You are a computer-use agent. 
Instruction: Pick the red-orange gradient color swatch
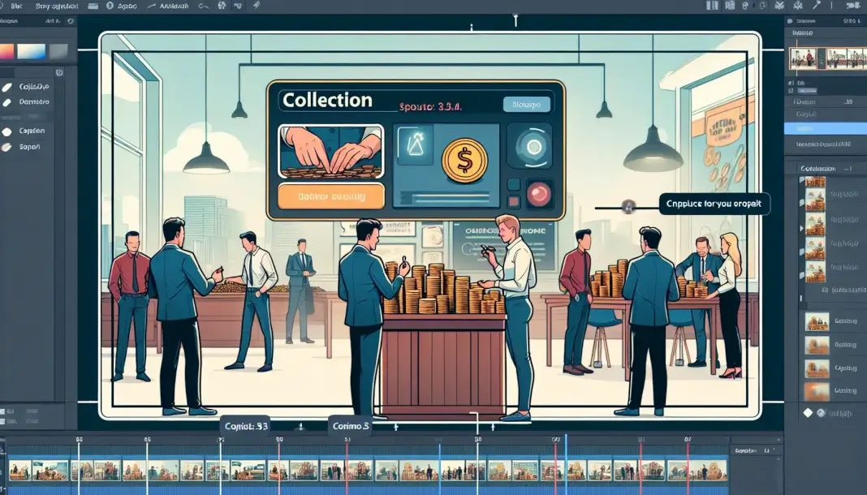point(6,51)
